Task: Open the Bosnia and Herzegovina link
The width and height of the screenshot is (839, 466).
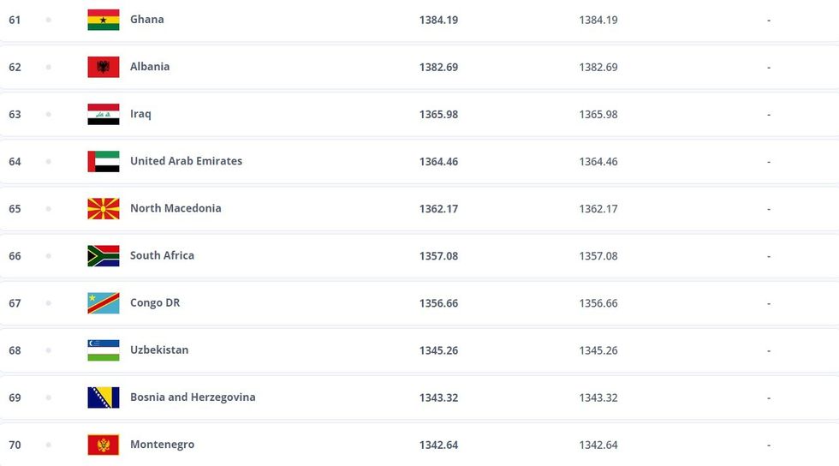Action: pyautogui.click(x=193, y=397)
